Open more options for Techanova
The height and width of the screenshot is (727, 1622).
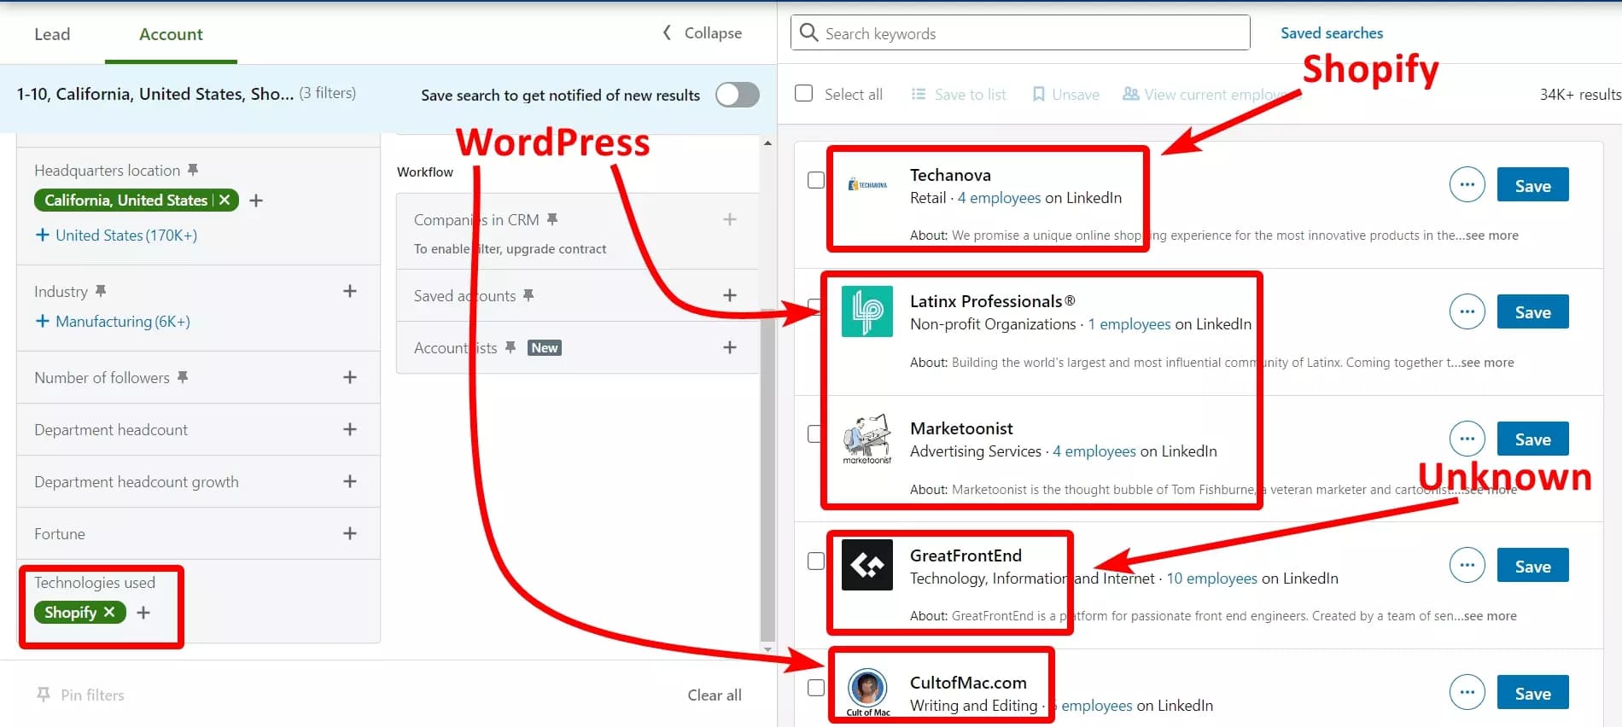pyautogui.click(x=1467, y=184)
